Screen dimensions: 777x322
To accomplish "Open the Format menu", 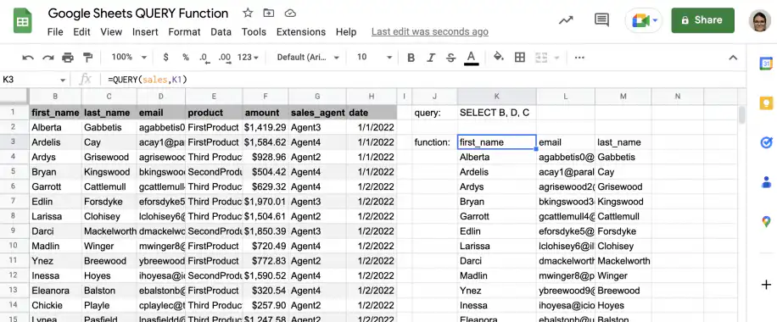I will point(184,31).
